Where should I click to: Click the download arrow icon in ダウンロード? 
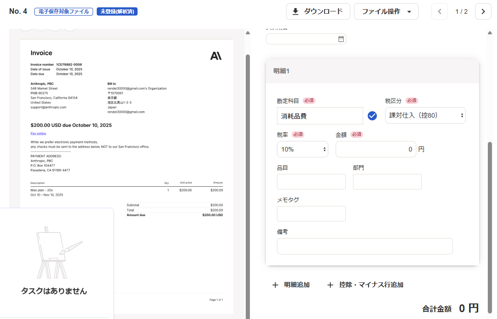[295, 12]
